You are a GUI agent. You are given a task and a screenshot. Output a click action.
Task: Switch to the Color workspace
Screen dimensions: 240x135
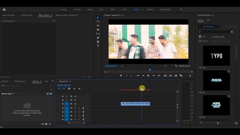coord(102,9)
